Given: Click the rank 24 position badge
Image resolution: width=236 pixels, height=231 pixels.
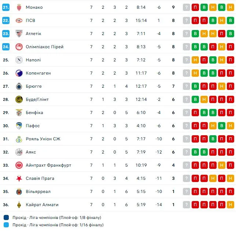Looking at the screenshot, I should (x=6, y=47).
